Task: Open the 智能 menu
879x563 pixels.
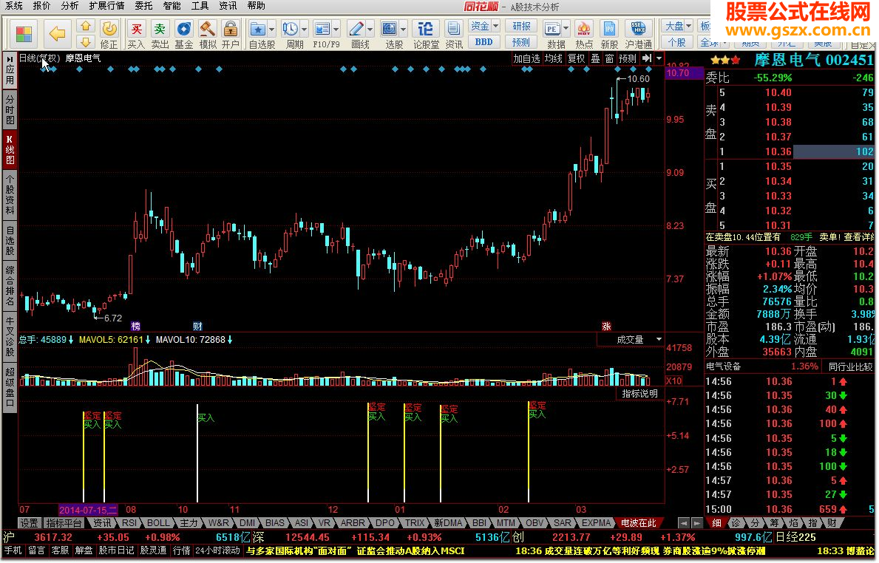Action: pos(172,6)
